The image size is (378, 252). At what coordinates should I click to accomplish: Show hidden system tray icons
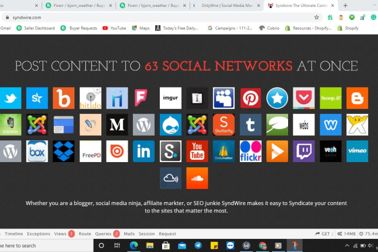coord(347,246)
